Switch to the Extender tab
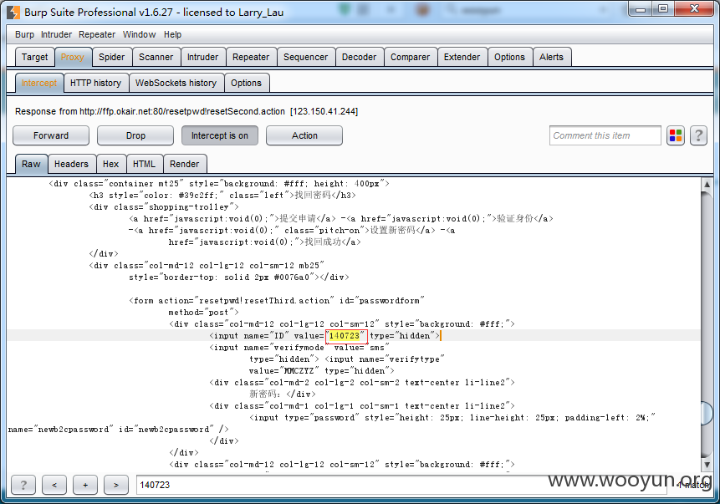Image resolution: width=720 pixels, height=504 pixels. (462, 57)
